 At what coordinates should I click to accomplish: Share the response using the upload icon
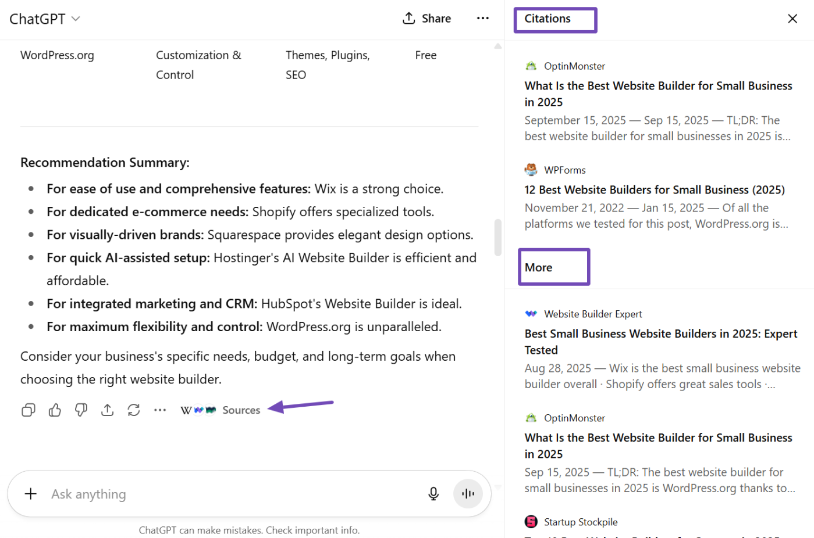pyautogui.click(x=107, y=410)
